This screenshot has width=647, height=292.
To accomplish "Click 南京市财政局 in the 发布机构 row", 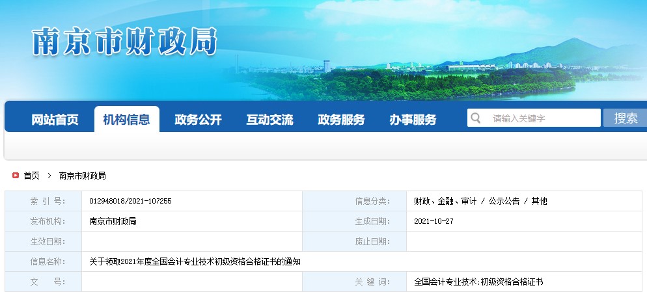I will 113,221.
